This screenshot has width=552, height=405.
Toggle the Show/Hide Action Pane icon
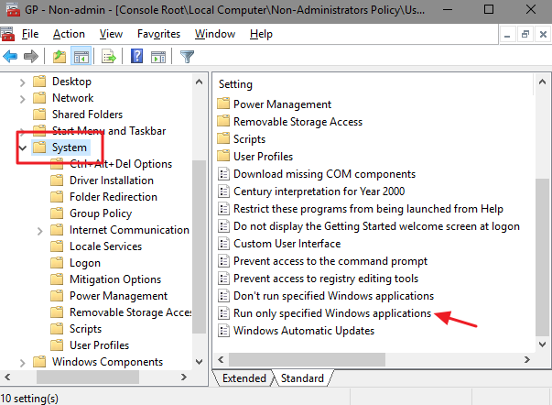[157, 57]
